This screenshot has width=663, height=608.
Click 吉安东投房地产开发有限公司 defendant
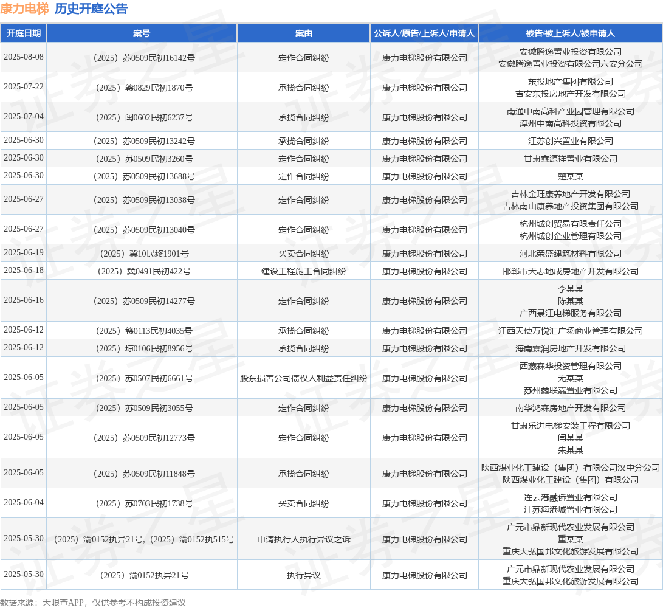[x=571, y=94]
